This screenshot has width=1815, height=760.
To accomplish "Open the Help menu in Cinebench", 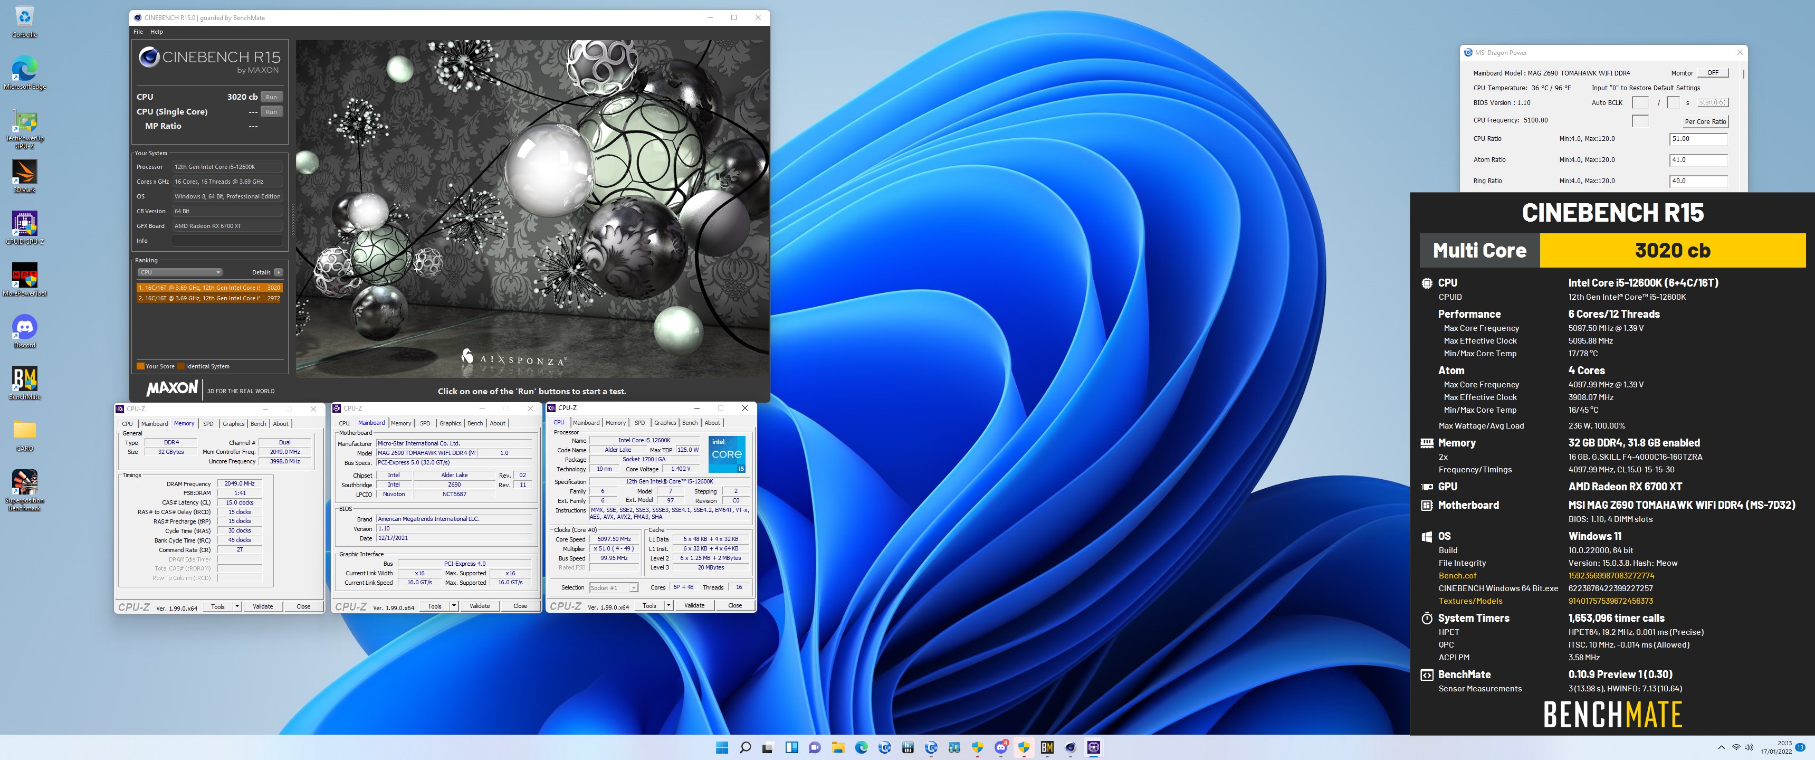I will tap(156, 32).
